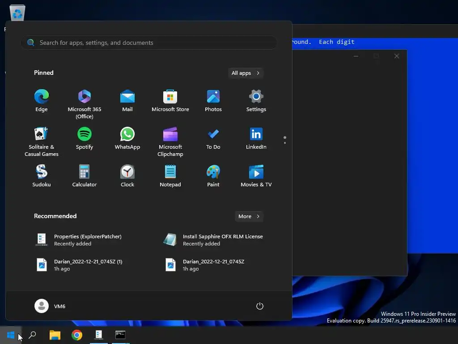Viewport: 458px width, 344px height.
Task: Close the dark background window
Action: tap(397, 56)
